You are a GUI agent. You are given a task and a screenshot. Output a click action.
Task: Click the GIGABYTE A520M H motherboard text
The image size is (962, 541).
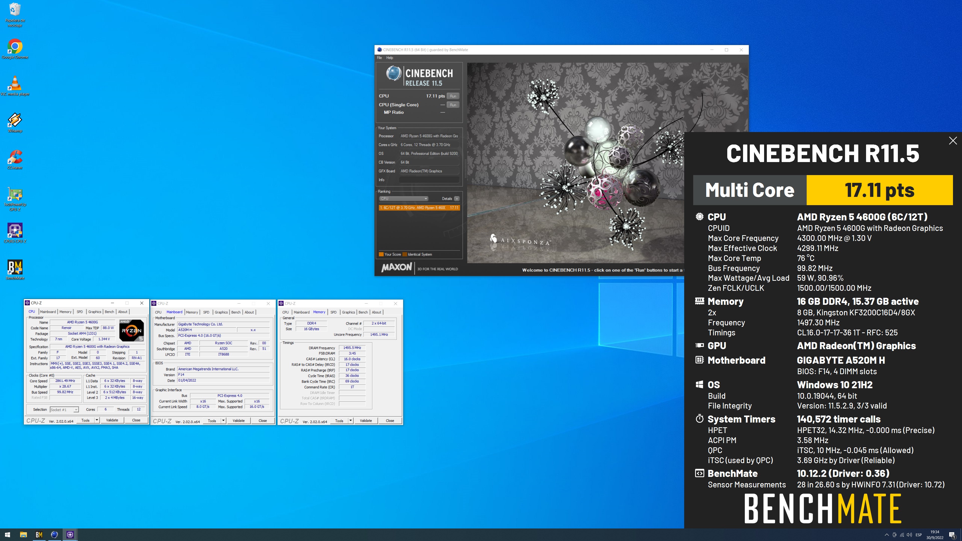pos(841,360)
